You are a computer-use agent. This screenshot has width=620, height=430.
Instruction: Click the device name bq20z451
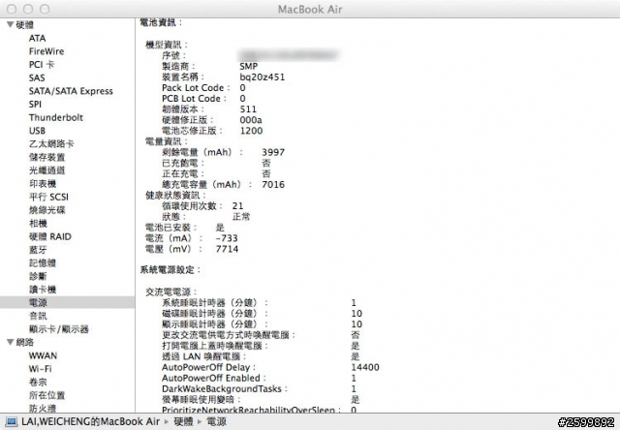click(263, 77)
